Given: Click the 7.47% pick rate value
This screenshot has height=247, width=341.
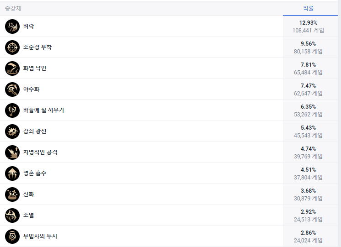Looking at the screenshot, I should click(x=308, y=85).
